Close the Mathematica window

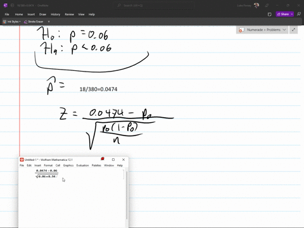[123, 160]
